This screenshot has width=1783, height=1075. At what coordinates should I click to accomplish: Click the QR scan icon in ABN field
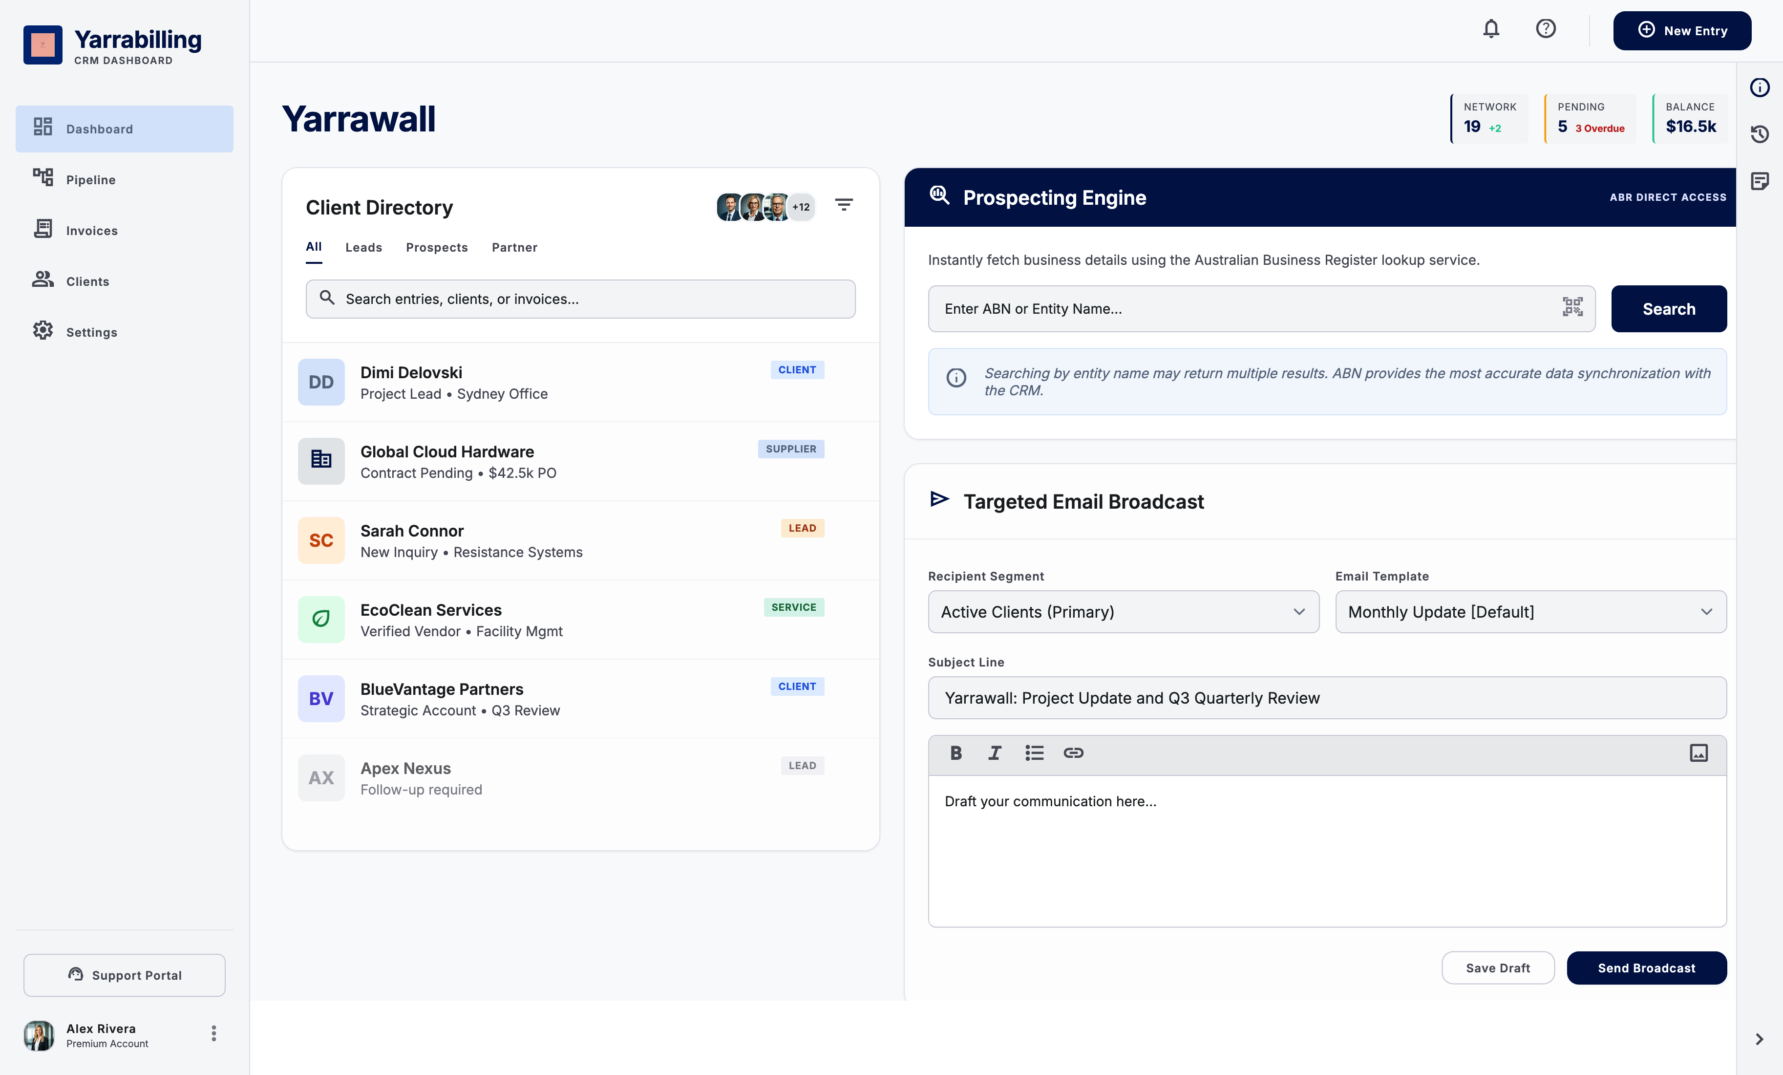coord(1572,307)
